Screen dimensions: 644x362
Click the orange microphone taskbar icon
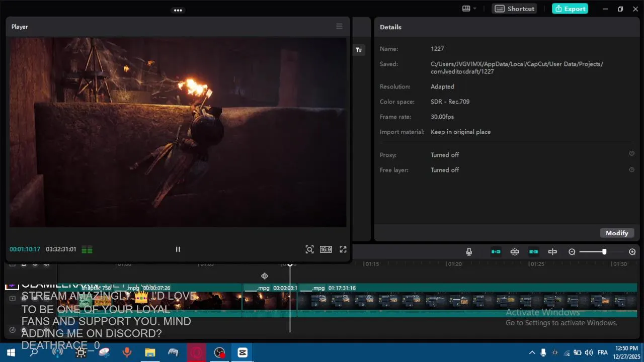(x=127, y=352)
